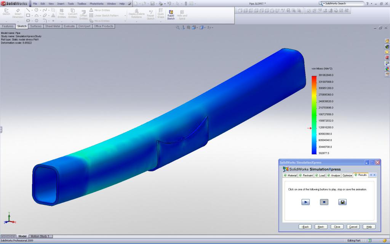Image resolution: width=390 pixels, height=244 pixels.
Task: Click the Close button in SimulationXpress
Action: click(x=337, y=227)
